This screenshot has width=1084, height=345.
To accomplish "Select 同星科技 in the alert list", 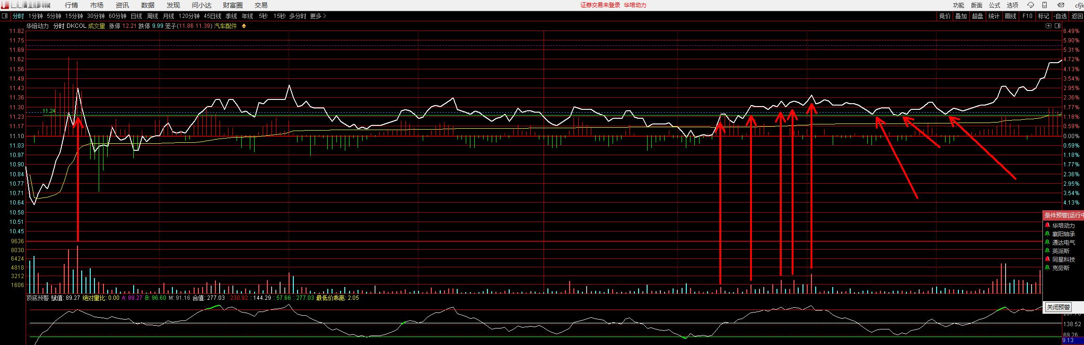I will coord(1063,260).
